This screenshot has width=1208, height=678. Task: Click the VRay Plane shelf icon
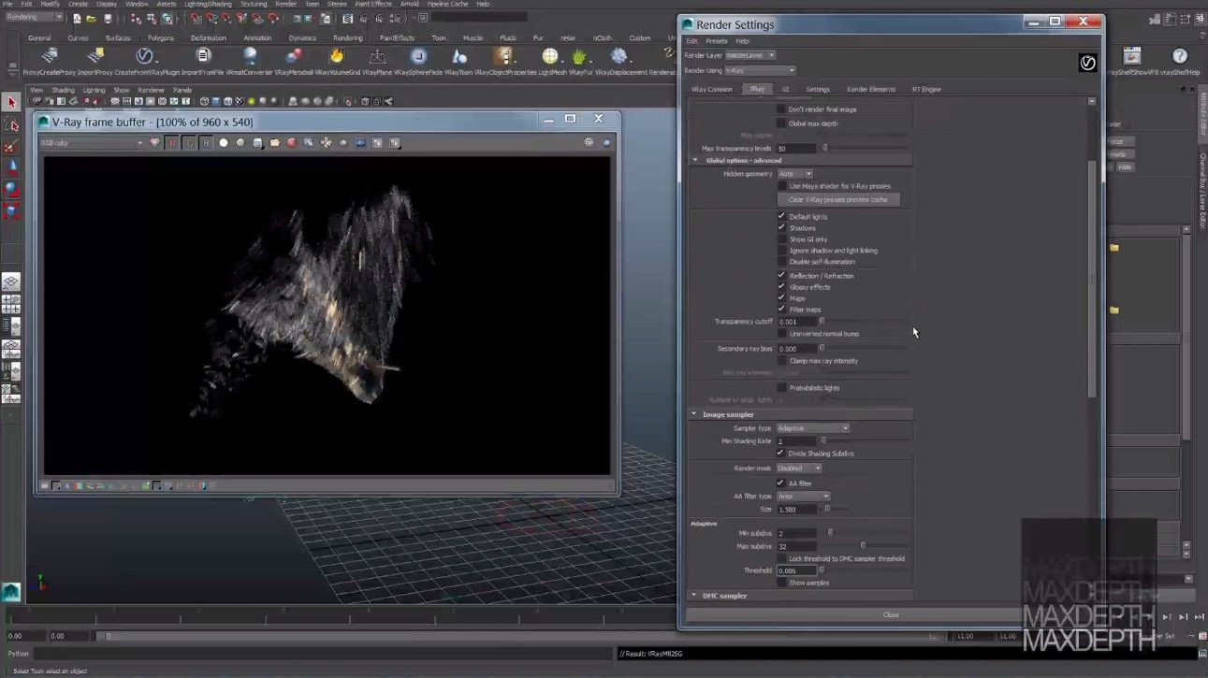point(378,56)
